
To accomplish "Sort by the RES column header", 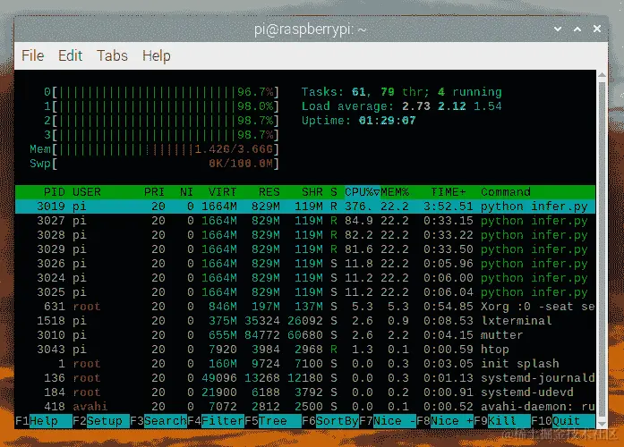I will click(x=269, y=192).
